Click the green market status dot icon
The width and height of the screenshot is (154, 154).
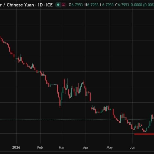[58, 5]
